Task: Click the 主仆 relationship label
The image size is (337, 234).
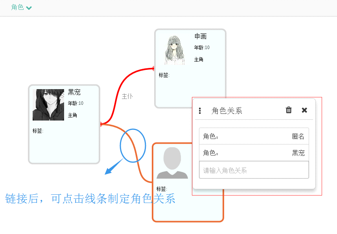Action: pyautogui.click(x=127, y=96)
